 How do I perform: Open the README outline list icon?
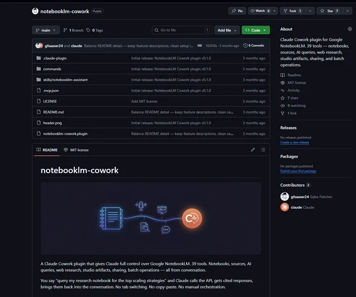(x=263, y=150)
